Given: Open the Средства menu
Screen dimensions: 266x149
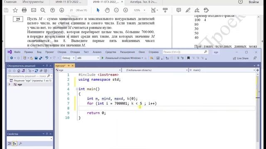Looking at the screenshot, I should point(111,52).
